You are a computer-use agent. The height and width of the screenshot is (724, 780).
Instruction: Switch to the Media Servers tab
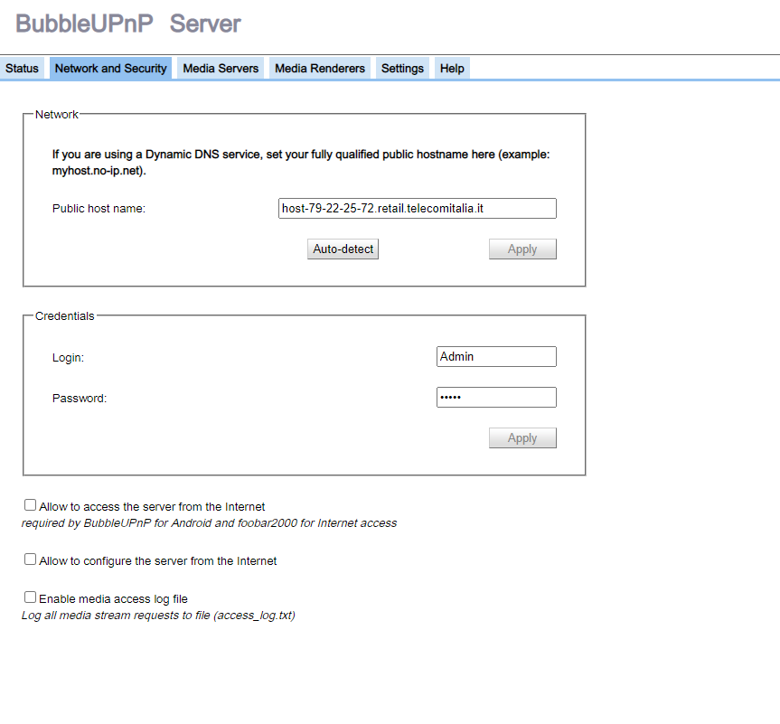221,68
